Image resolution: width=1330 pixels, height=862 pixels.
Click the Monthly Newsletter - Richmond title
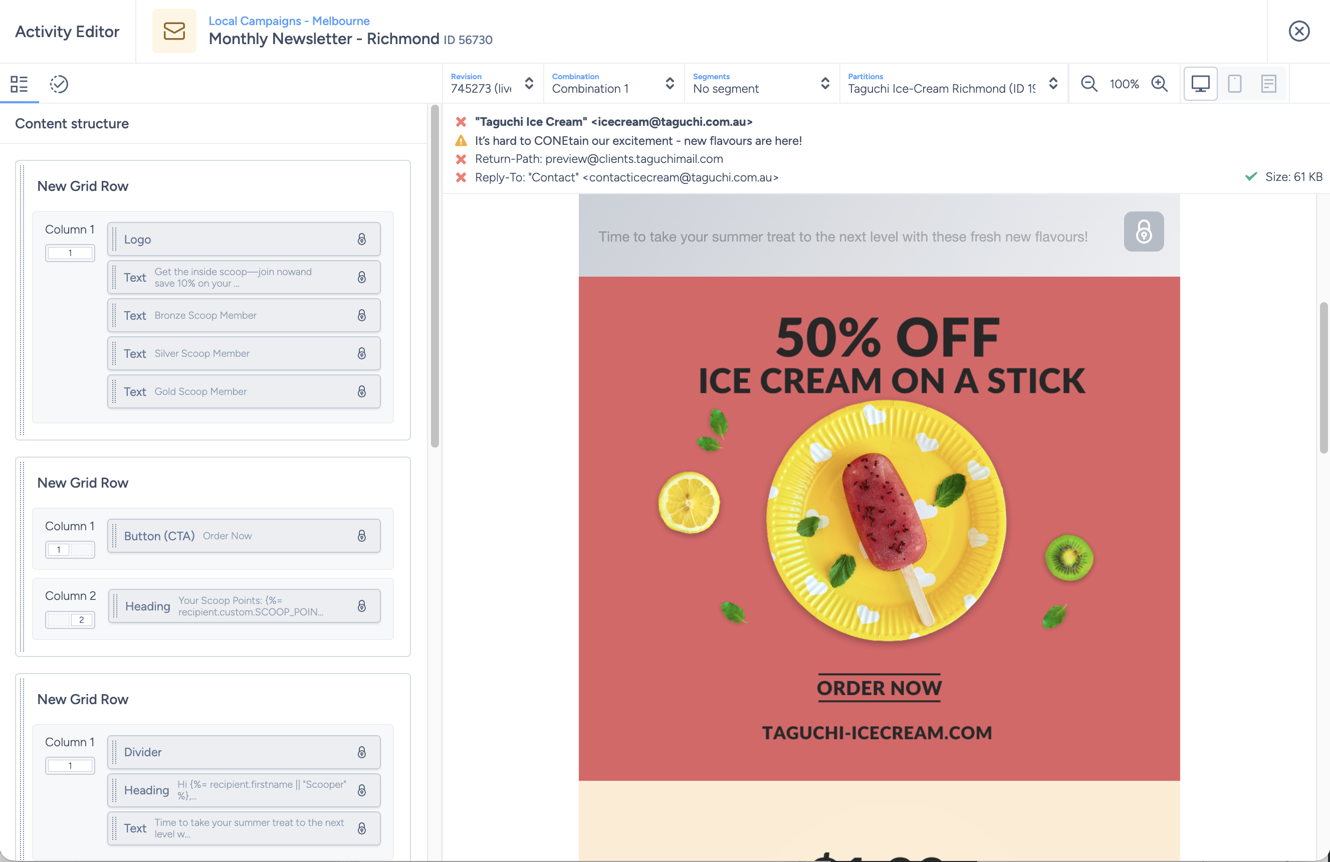(324, 39)
